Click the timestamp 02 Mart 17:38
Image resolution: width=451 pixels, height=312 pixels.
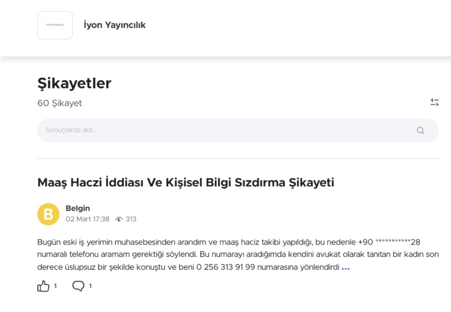click(87, 219)
